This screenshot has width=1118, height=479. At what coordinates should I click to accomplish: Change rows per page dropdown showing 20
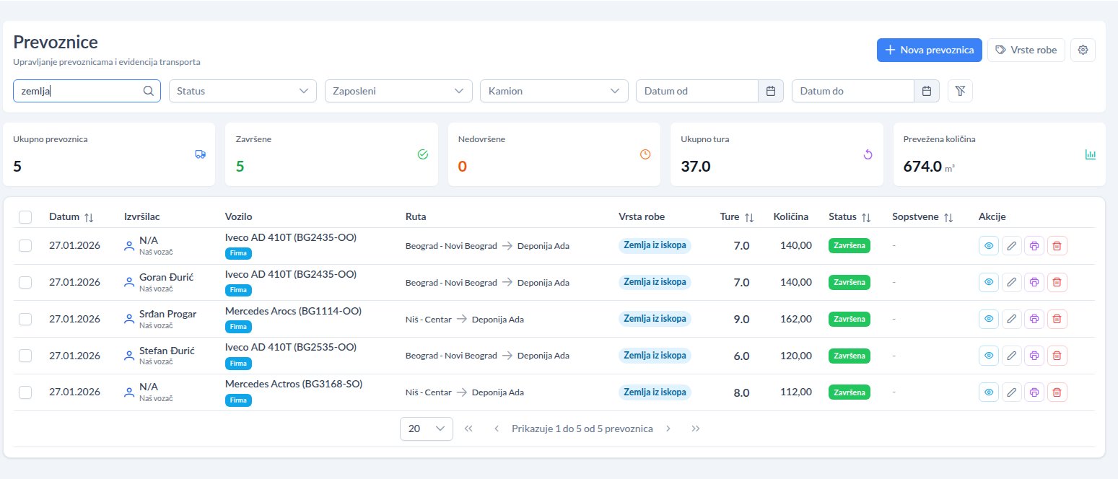427,429
